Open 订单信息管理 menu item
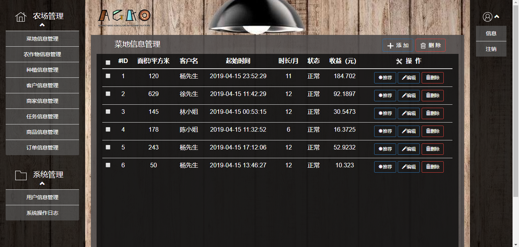 click(x=42, y=148)
